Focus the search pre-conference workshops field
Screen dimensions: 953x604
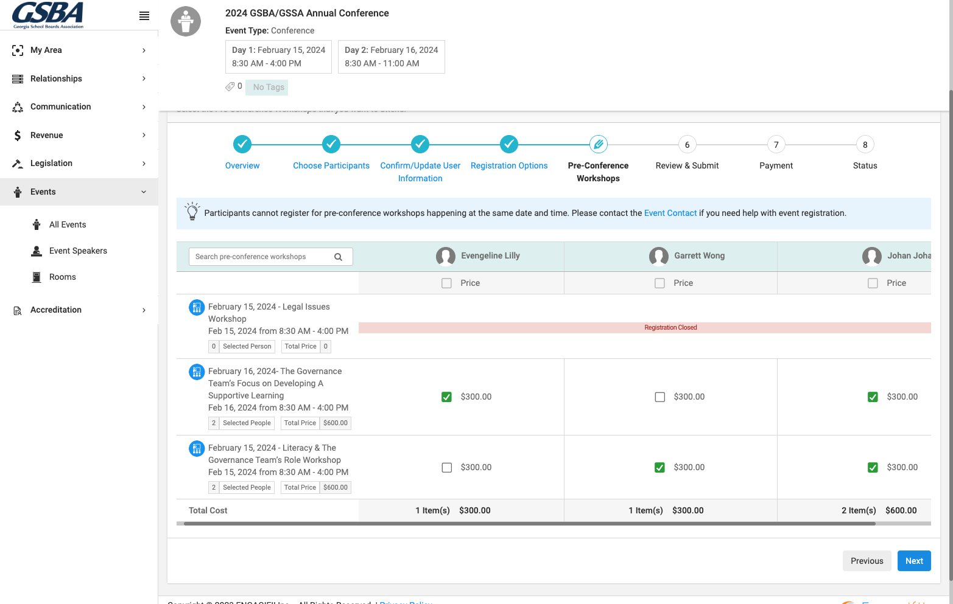click(x=271, y=257)
